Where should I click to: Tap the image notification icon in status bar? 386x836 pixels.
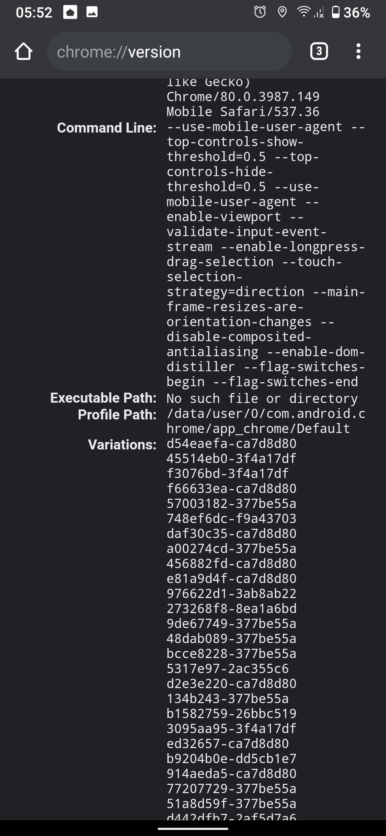[x=92, y=13]
